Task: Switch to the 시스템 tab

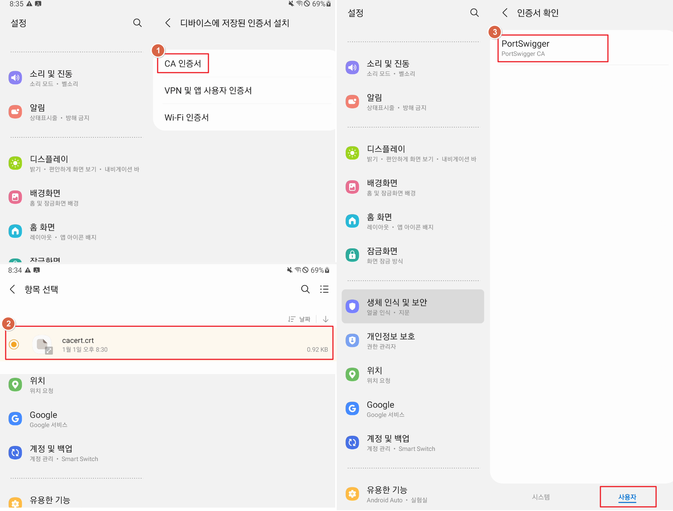Action: pyautogui.click(x=541, y=497)
